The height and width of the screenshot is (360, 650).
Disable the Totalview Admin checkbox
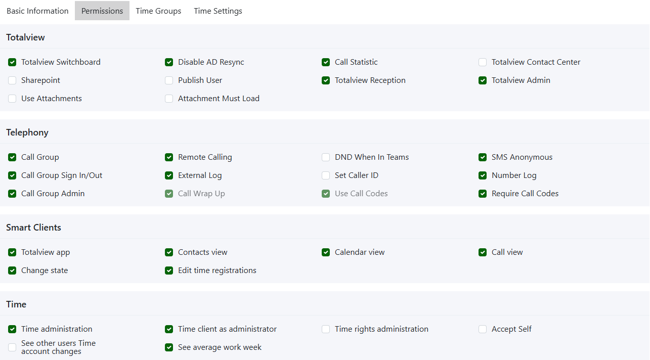(483, 80)
